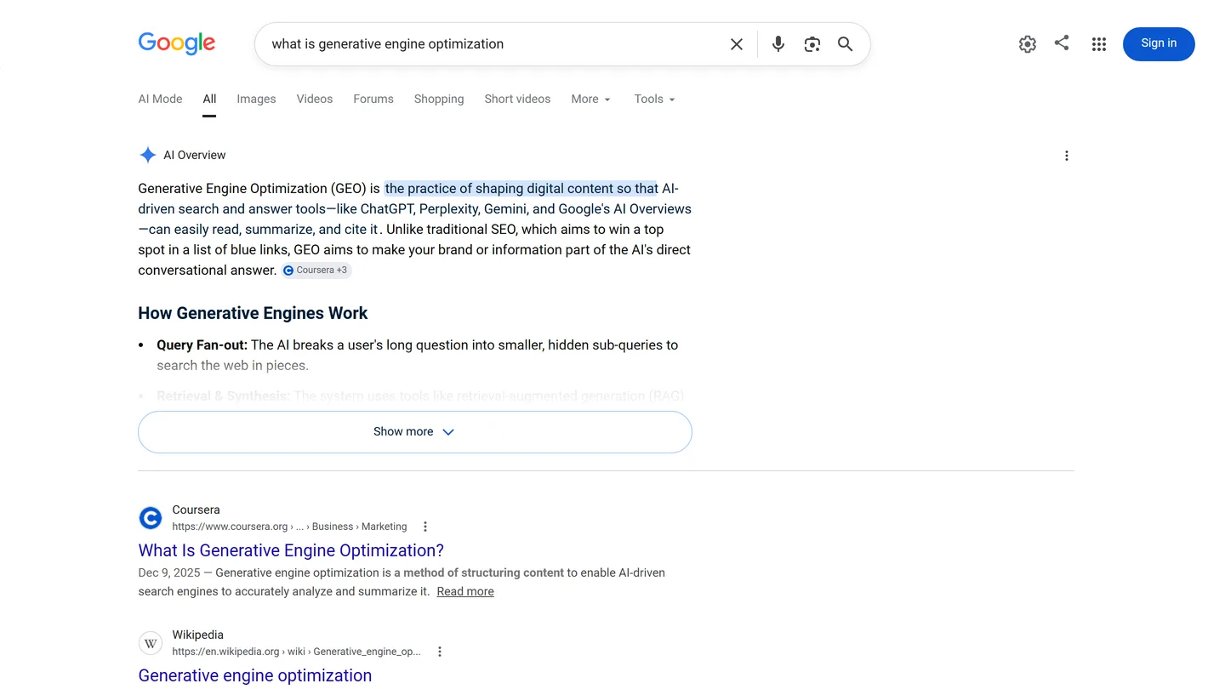Screen dimensions: 1225x689
Task: Click the Coursera site name
Action: click(x=196, y=510)
